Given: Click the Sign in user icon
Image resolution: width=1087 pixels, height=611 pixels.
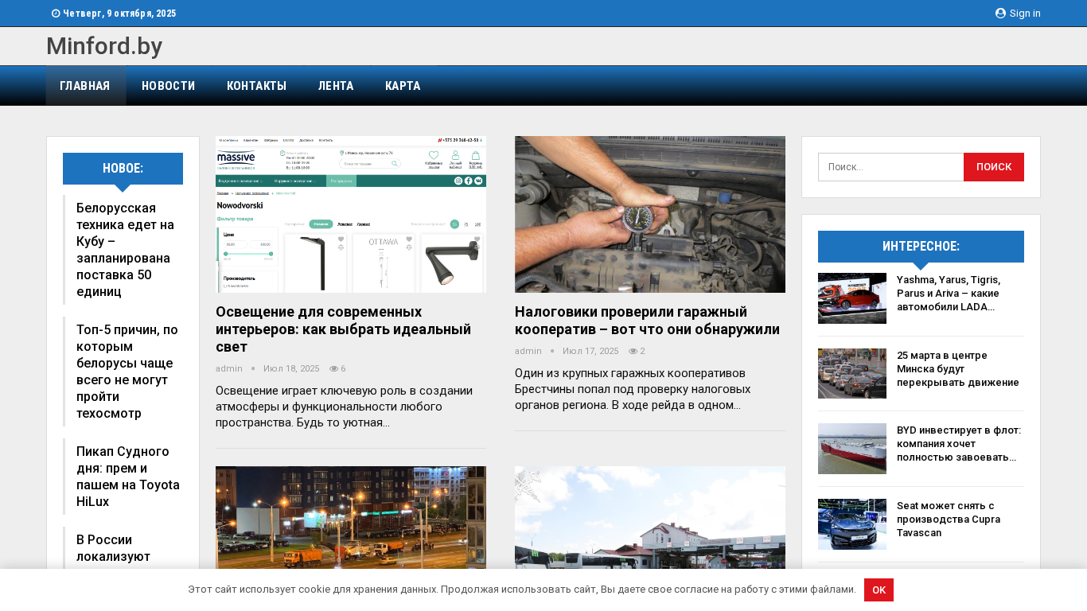Looking at the screenshot, I should coord(1000,14).
